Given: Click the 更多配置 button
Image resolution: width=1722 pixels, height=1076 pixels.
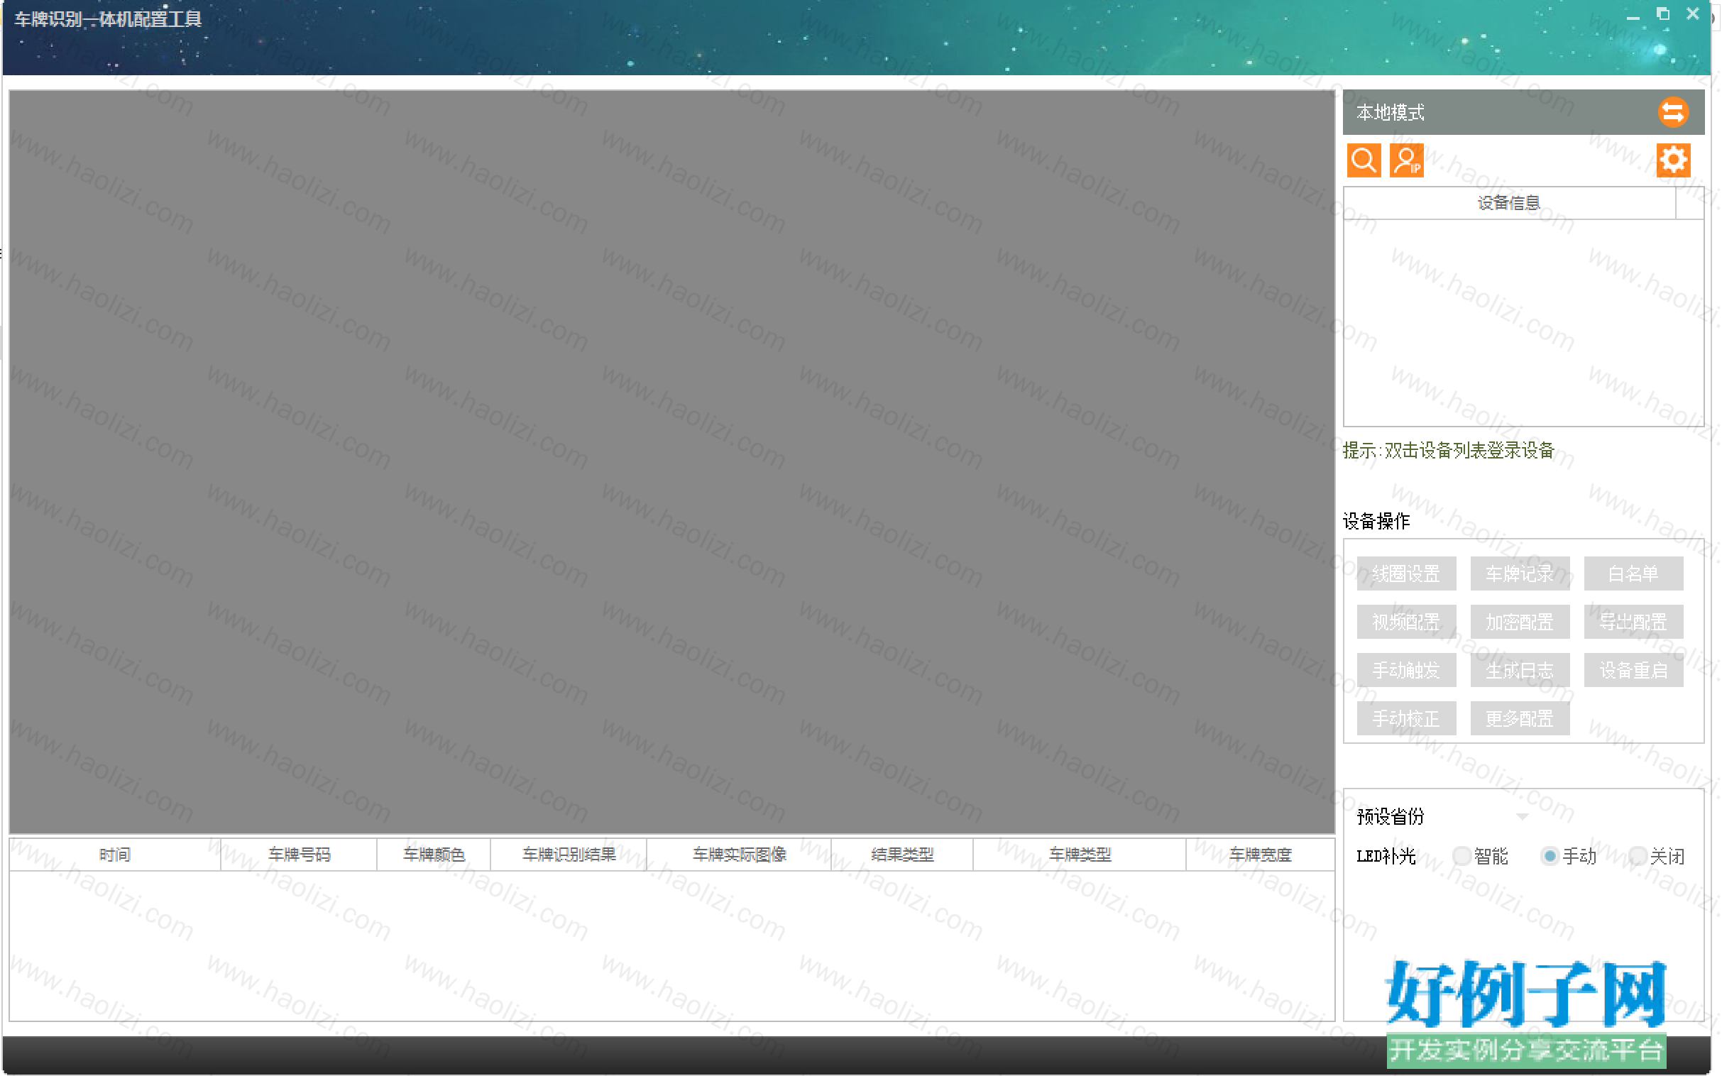Looking at the screenshot, I should point(1519,719).
